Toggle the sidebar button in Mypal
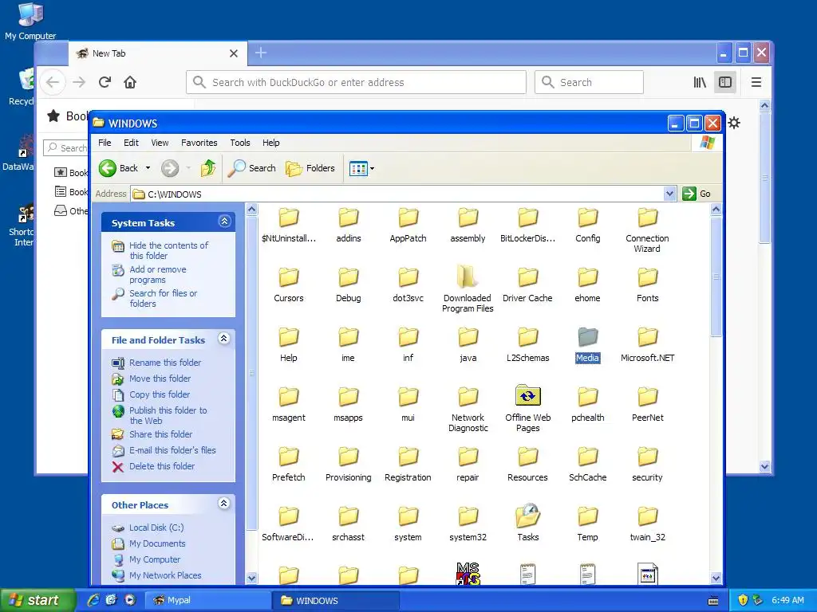 (724, 82)
